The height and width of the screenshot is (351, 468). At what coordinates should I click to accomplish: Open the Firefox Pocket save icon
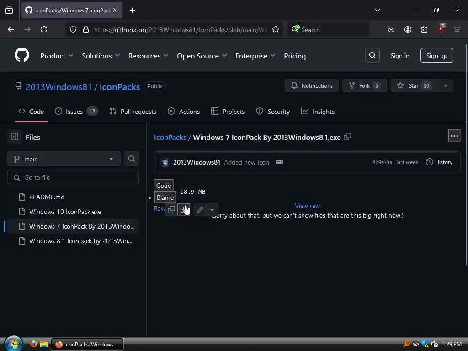pyautogui.click(x=391, y=29)
